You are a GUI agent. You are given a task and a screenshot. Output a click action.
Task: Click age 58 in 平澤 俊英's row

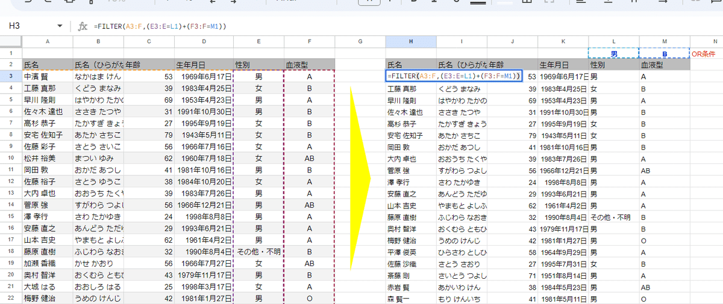531,252
